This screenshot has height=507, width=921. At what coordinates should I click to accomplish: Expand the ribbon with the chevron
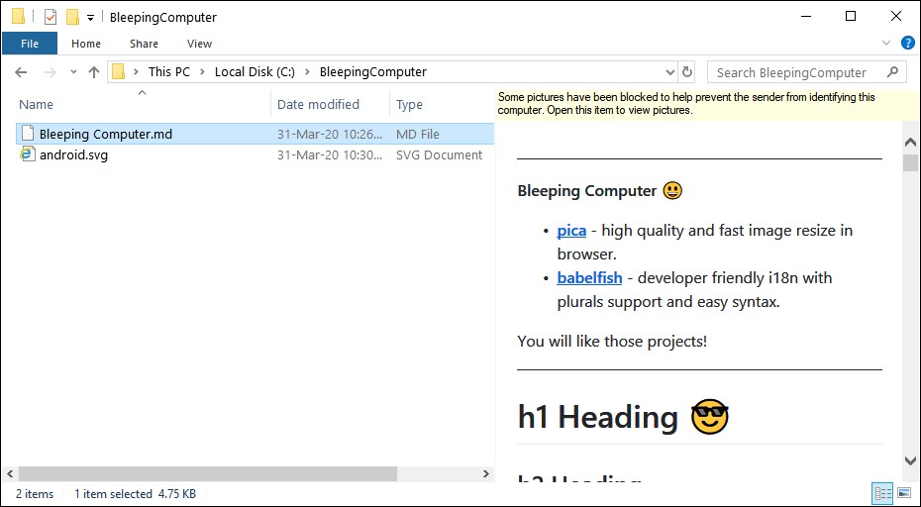click(886, 43)
